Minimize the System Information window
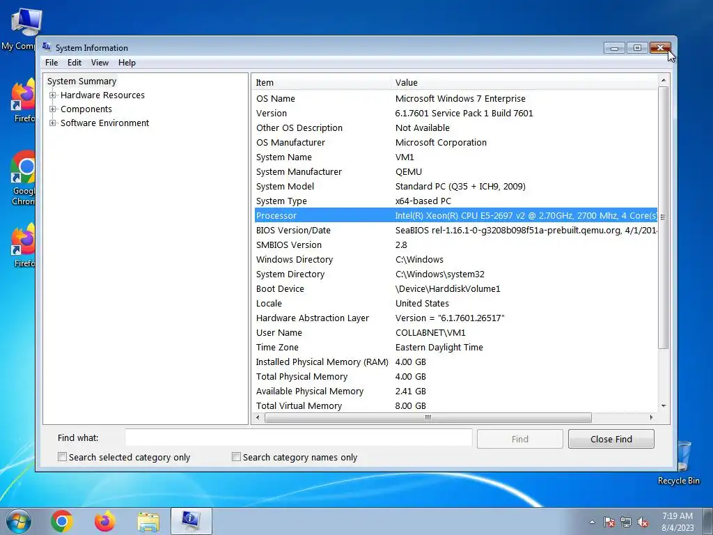The image size is (713, 535). pos(614,48)
